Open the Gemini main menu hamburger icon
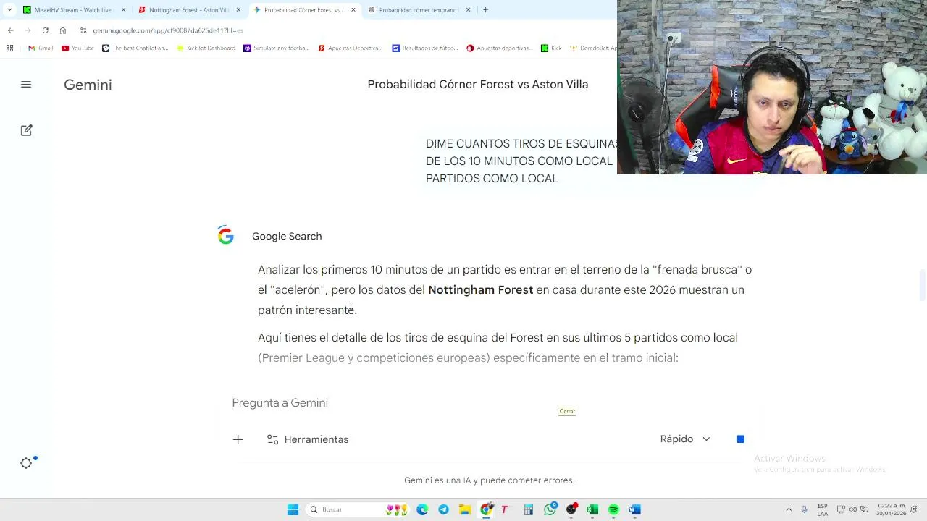Image resolution: width=927 pixels, height=521 pixels. coord(26,85)
